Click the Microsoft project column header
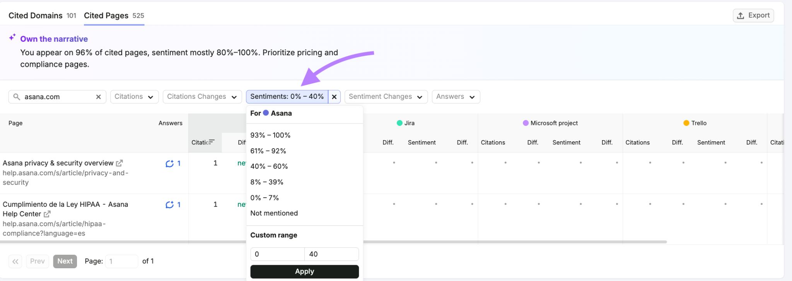This screenshot has height=281, width=792. pos(550,123)
